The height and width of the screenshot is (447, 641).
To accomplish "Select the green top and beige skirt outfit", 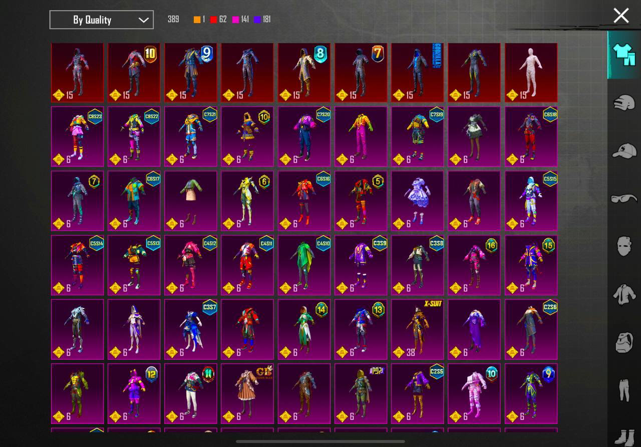I will click(191, 201).
